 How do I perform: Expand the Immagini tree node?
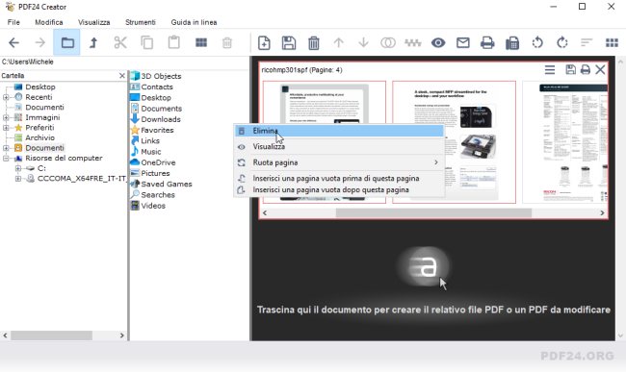(x=6, y=117)
